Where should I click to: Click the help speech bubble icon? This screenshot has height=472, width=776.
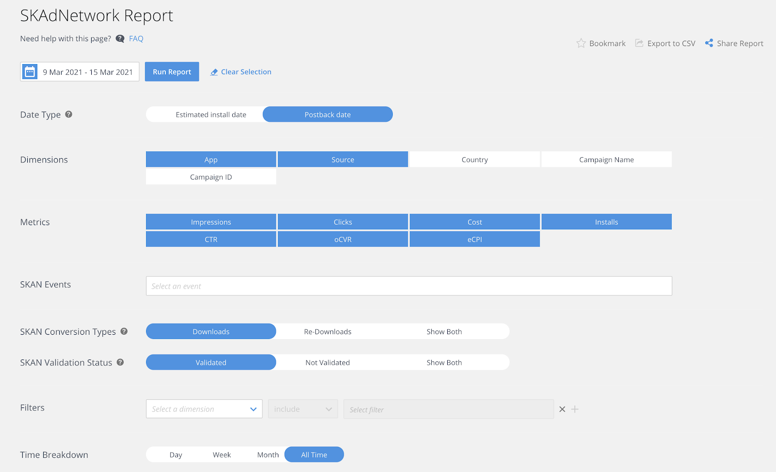[120, 39]
